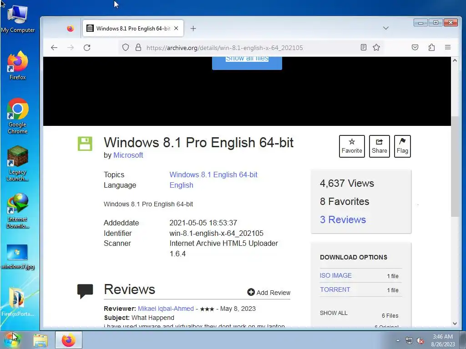The image size is (466, 349).
Task: Click the 4,637 Views text
Action: coord(347,184)
